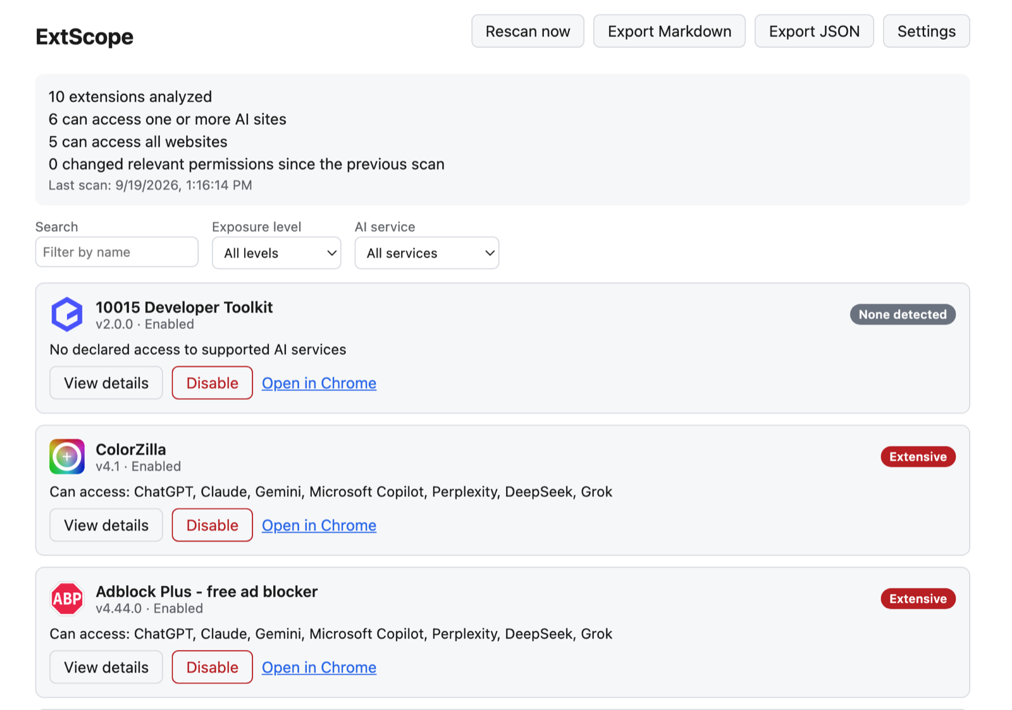This screenshot has height=710, width=1012.
Task: Open the Settings page
Action: [926, 32]
